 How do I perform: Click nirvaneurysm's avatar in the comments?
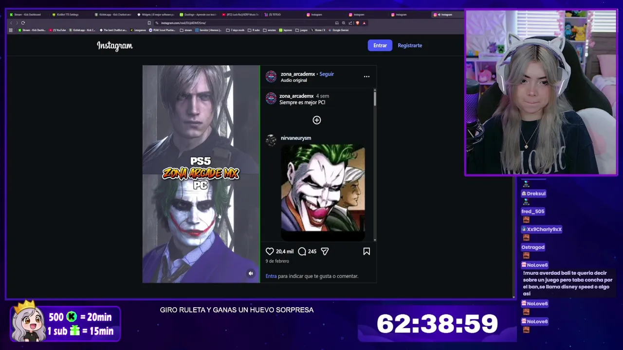[x=271, y=140]
